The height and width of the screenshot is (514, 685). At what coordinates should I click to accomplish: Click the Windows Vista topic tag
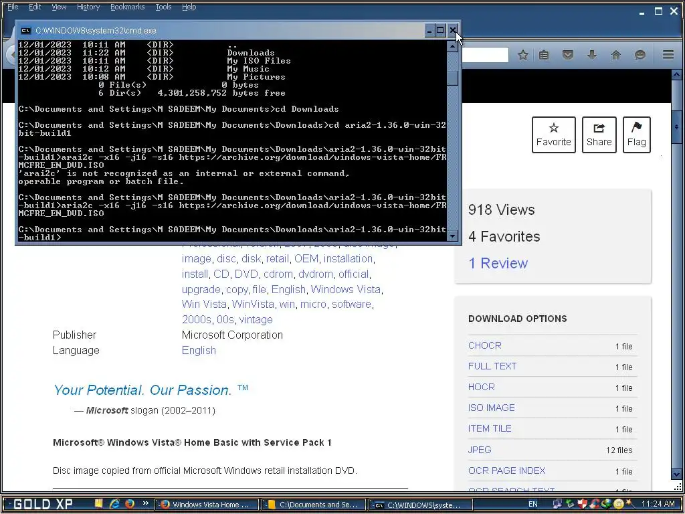point(346,289)
